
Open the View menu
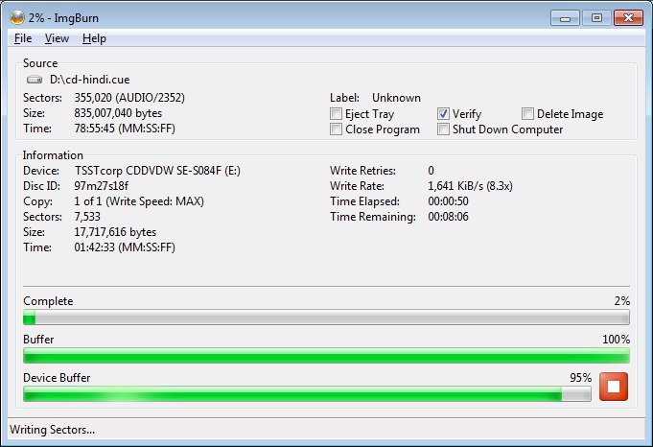pyautogui.click(x=57, y=38)
